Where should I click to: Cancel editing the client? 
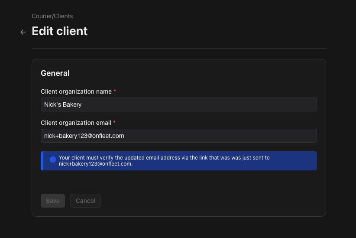tap(85, 201)
